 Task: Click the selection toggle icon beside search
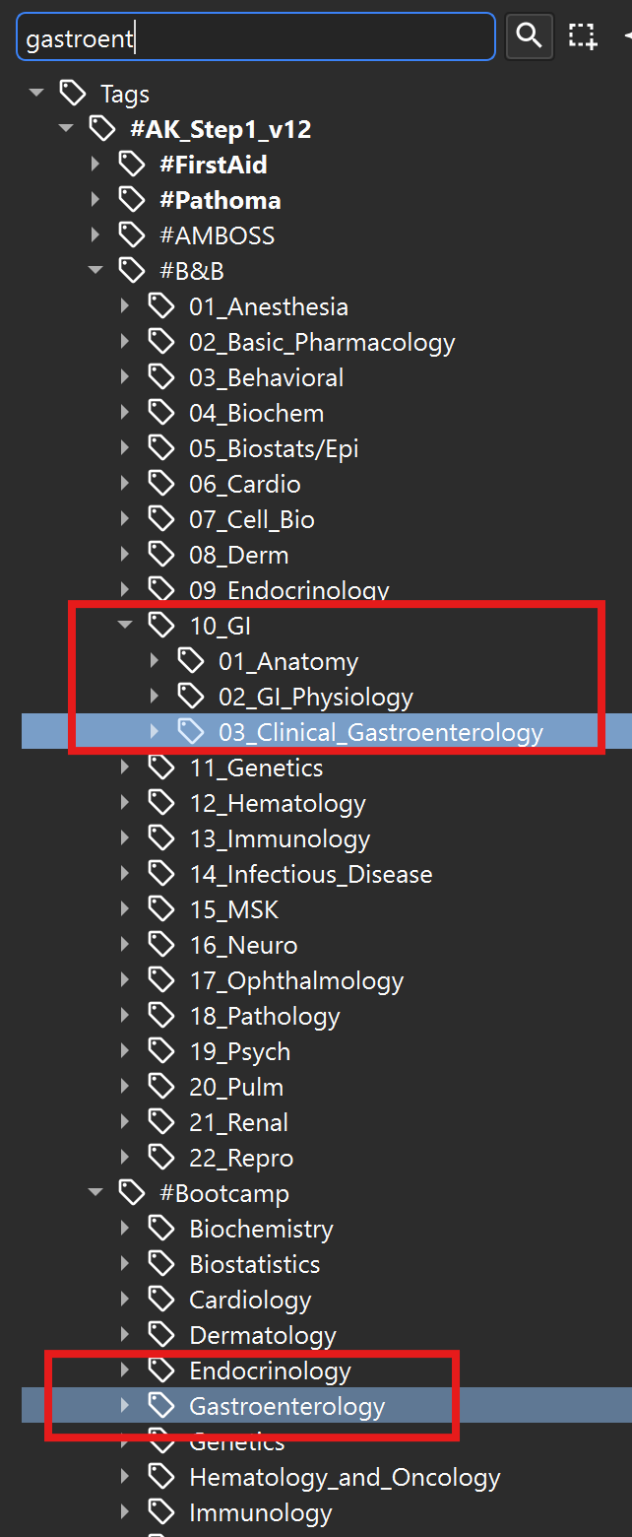pos(583,36)
